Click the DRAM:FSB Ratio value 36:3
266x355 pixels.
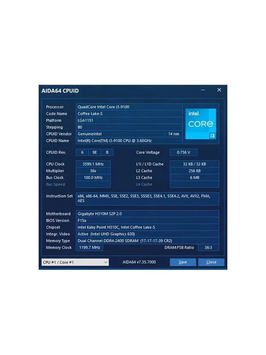208,248
